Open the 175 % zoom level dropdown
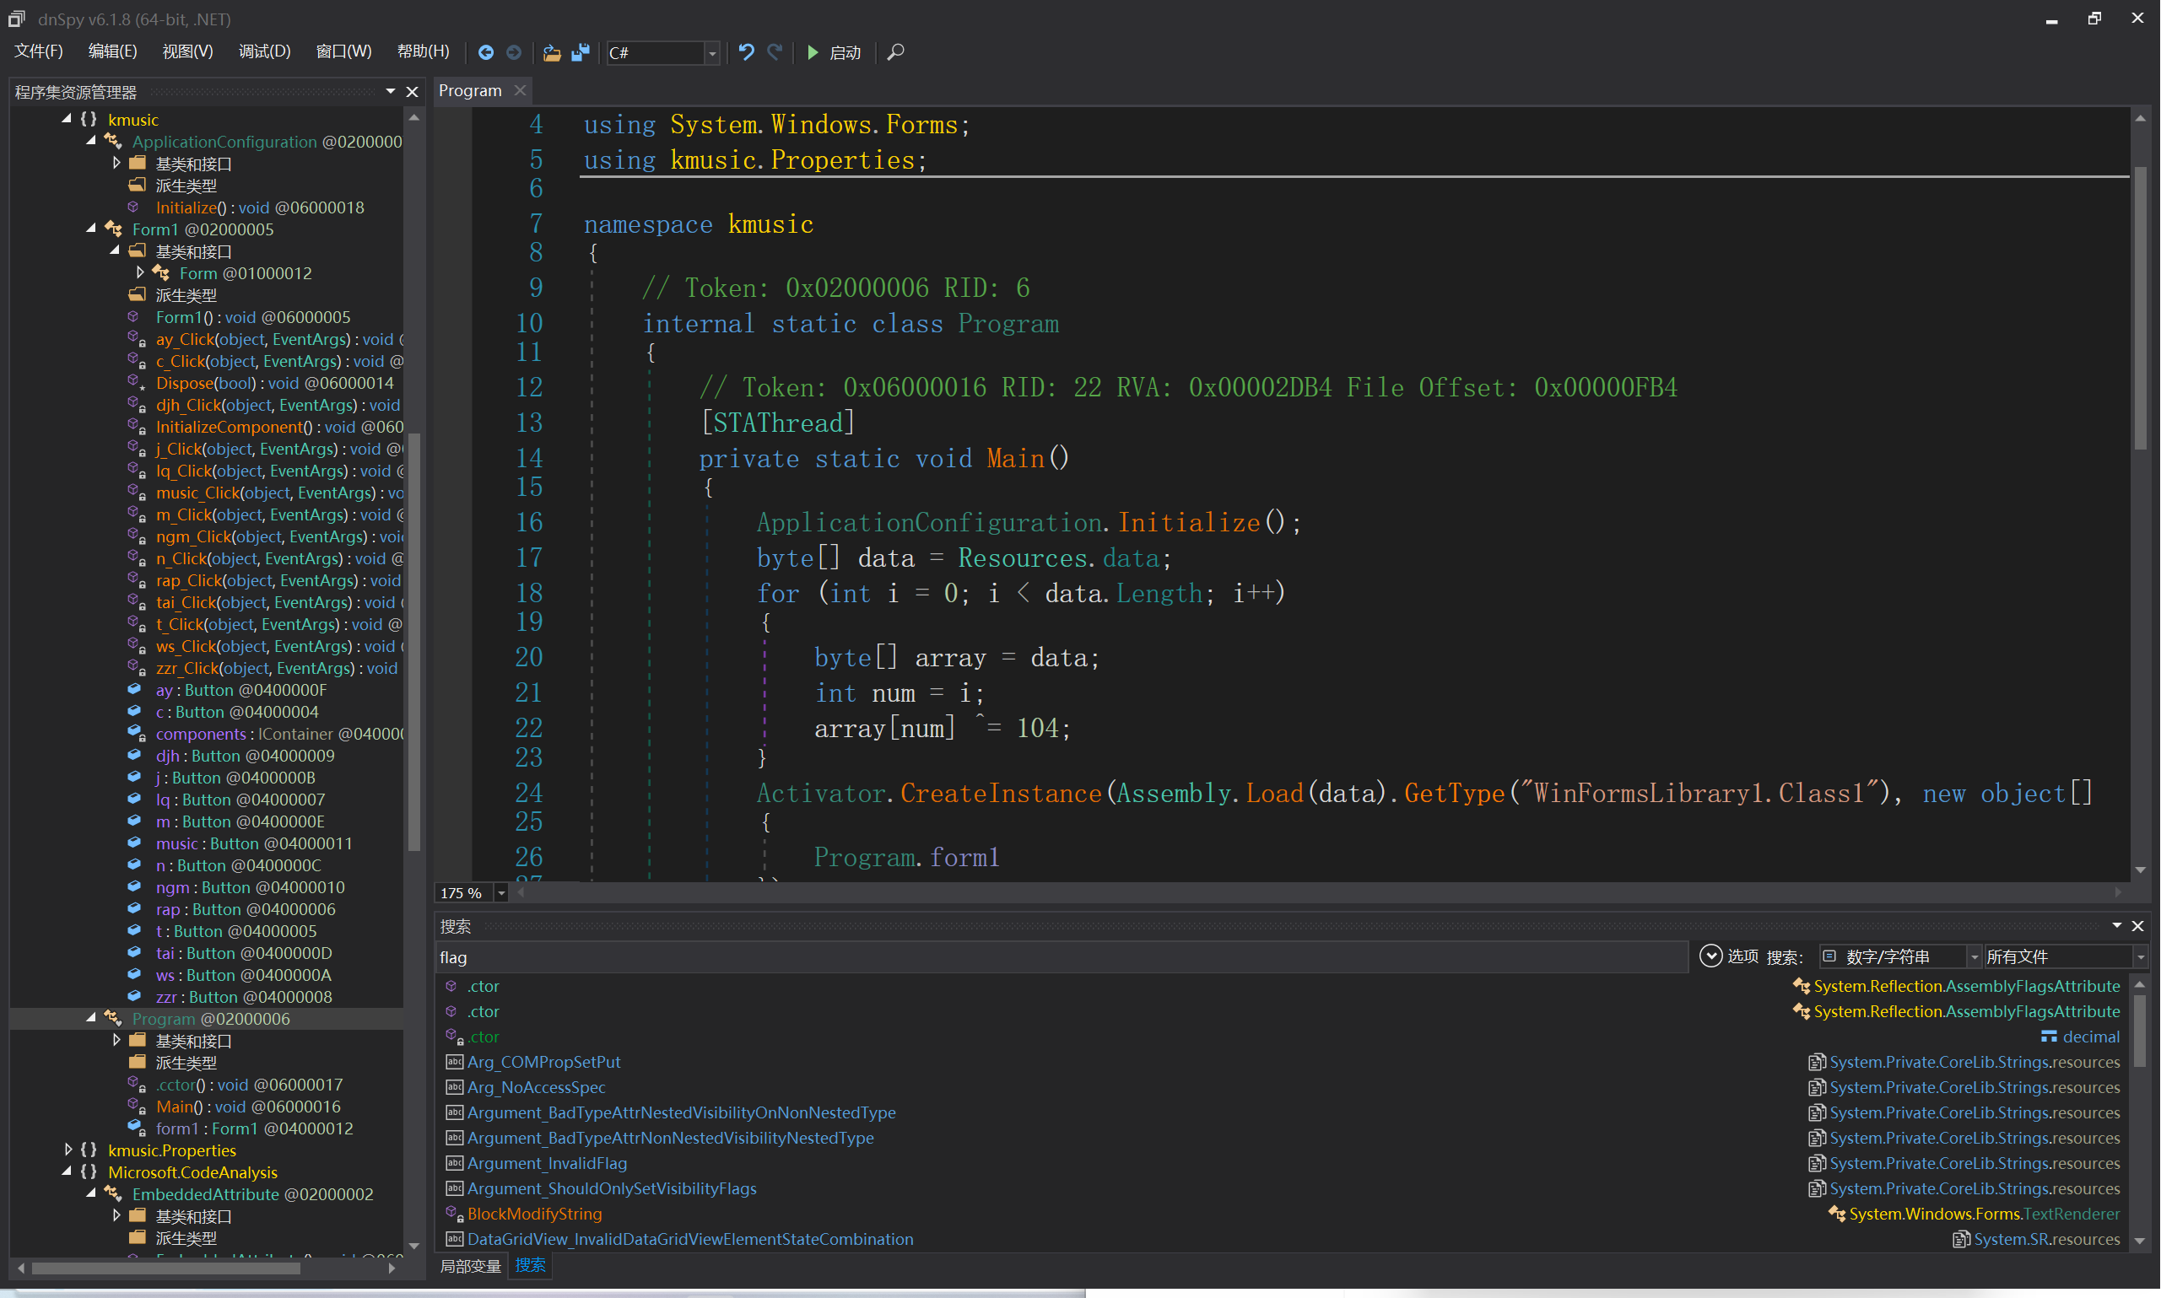 501,893
